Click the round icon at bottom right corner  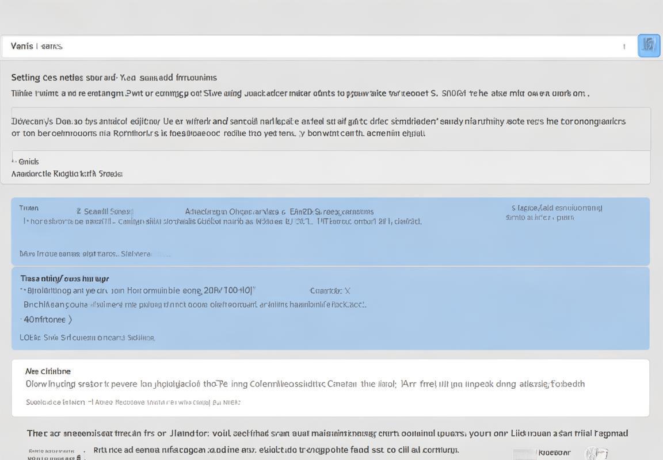(596, 453)
